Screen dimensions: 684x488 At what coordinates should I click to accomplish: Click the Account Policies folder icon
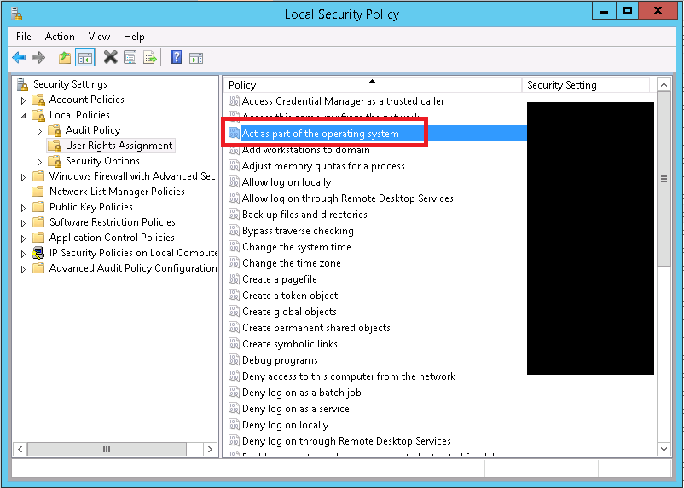point(39,100)
